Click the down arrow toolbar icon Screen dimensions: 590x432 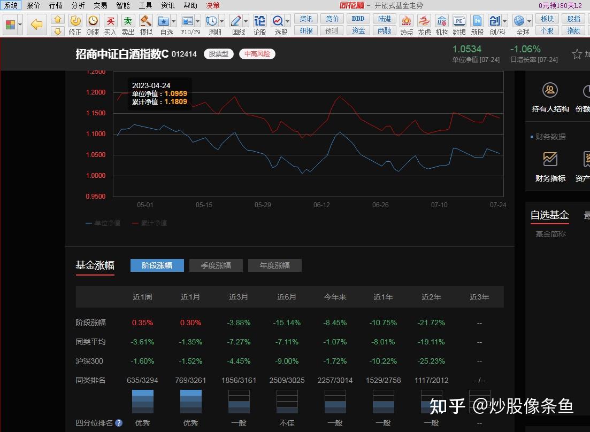(58, 31)
